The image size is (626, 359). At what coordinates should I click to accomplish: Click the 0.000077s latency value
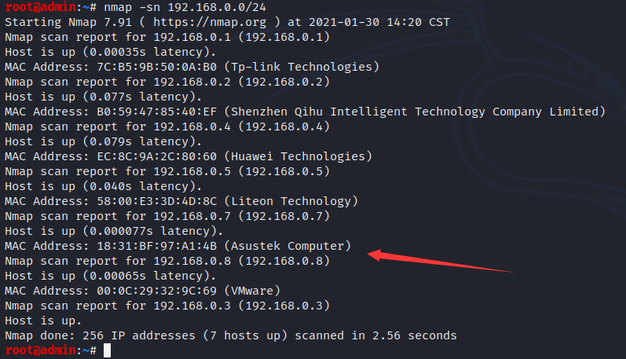122,231
